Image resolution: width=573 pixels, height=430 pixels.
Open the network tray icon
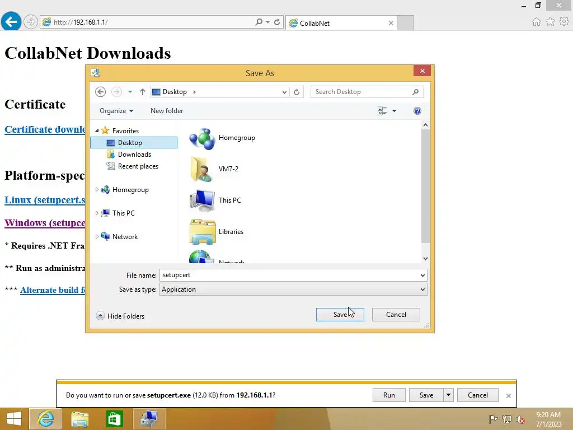click(507, 419)
